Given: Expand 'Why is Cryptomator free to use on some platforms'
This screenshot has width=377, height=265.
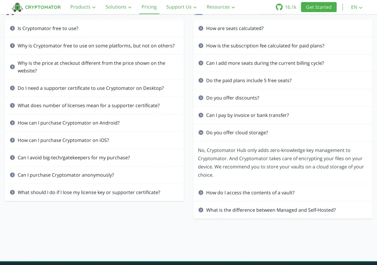Looking at the screenshot, I should click(x=94, y=46).
